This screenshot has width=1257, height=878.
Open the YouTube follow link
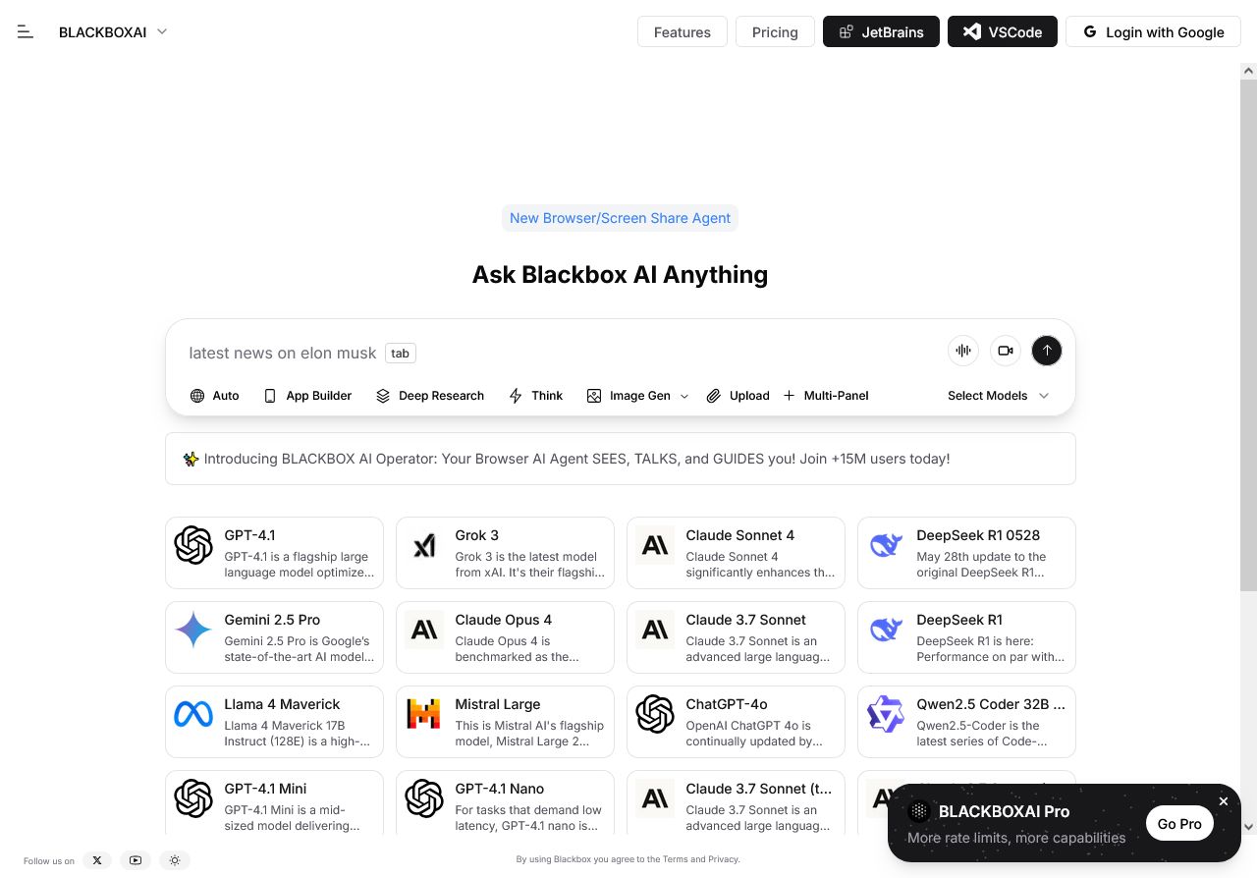click(x=136, y=860)
